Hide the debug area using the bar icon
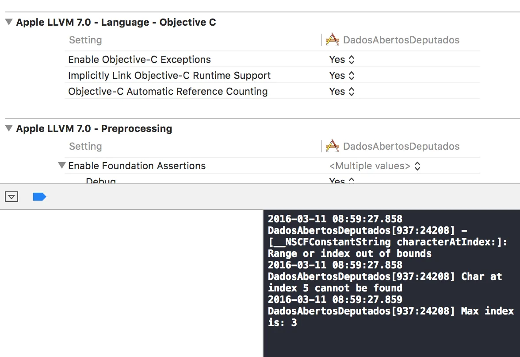Viewport: 520px width, 357px height. tap(11, 197)
